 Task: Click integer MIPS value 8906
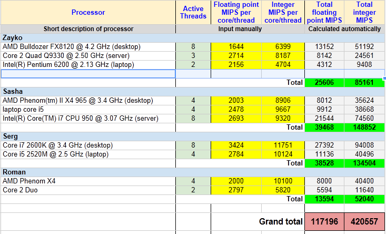tap(283, 101)
